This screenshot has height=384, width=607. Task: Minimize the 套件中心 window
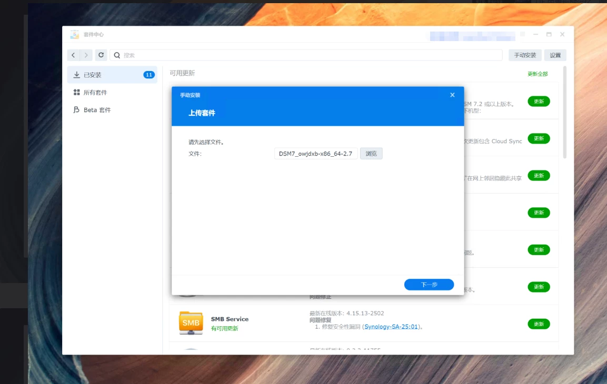pos(535,34)
